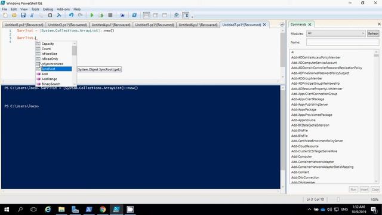Clear the console pane using the toolbar icon

(59, 16)
